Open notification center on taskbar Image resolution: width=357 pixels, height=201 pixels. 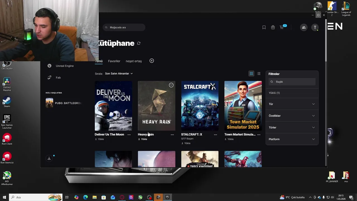(351, 197)
